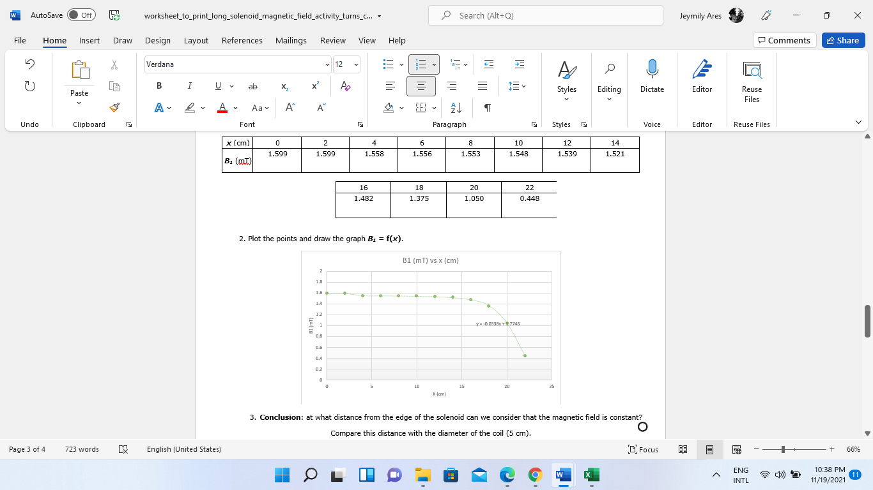Toggle italic formatting
Viewport: 873px width, 490px height.
click(189, 85)
